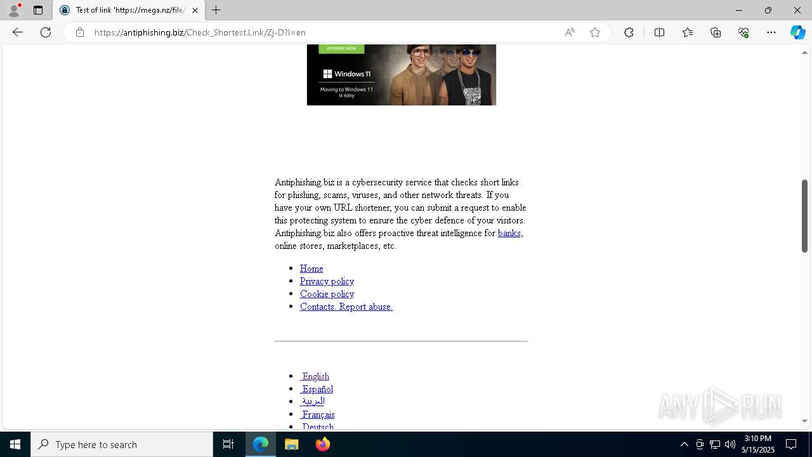Switch language to Deutsch
Screen dimensions: 812x457
pyautogui.click(x=317, y=427)
